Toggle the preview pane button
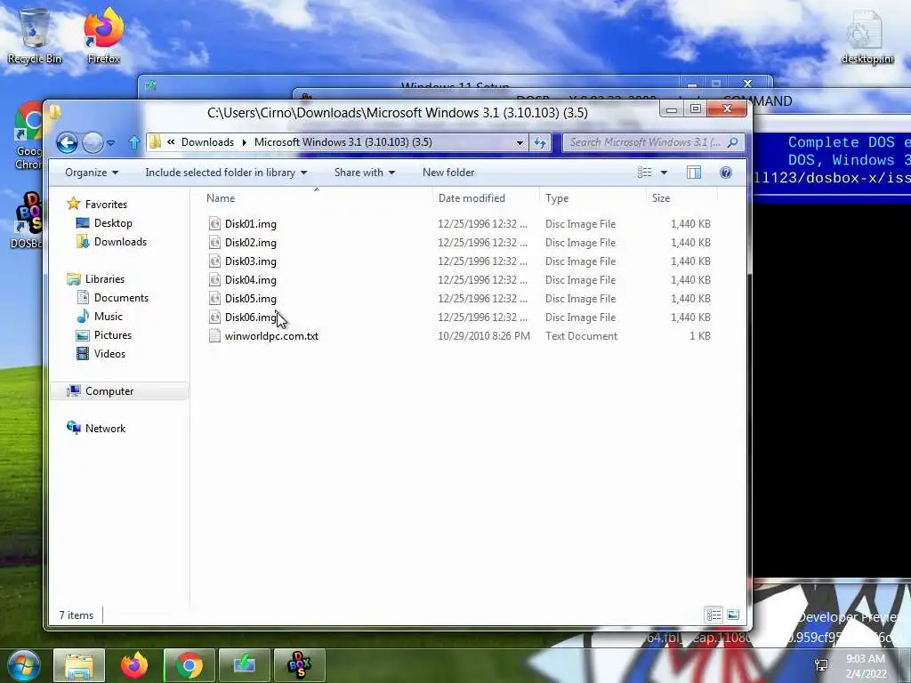Viewport: 911px width, 683px height. point(694,173)
